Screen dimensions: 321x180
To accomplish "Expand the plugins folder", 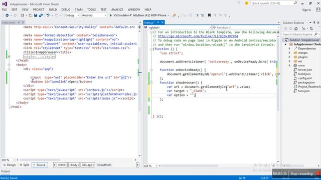I will pos(289,57).
